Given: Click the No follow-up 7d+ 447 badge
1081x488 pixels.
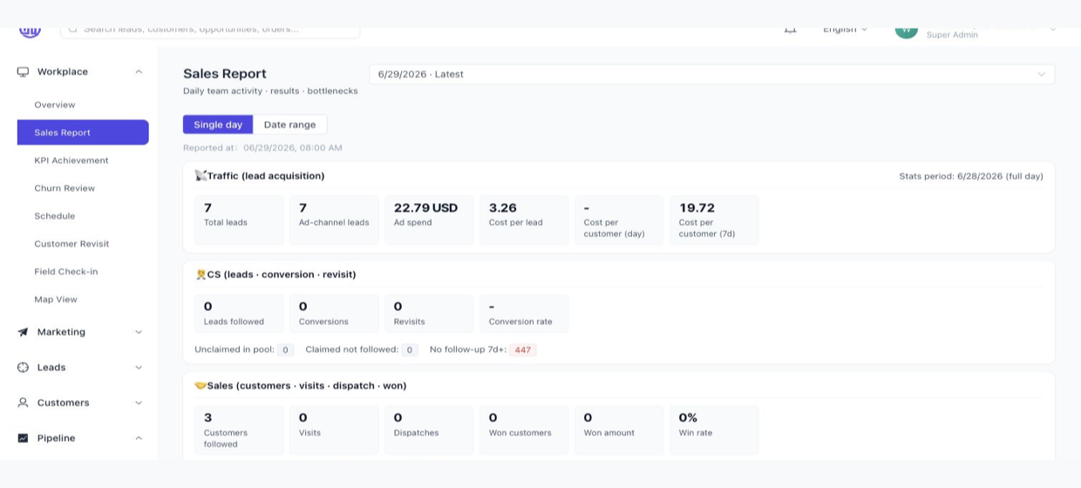Looking at the screenshot, I should pyautogui.click(x=523, y=350).
